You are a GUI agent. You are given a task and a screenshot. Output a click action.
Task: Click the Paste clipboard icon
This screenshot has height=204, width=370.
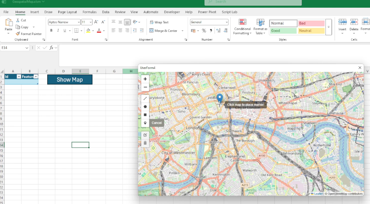[9, 22]
